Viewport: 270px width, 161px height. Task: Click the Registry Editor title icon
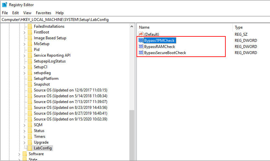(5, 5)
